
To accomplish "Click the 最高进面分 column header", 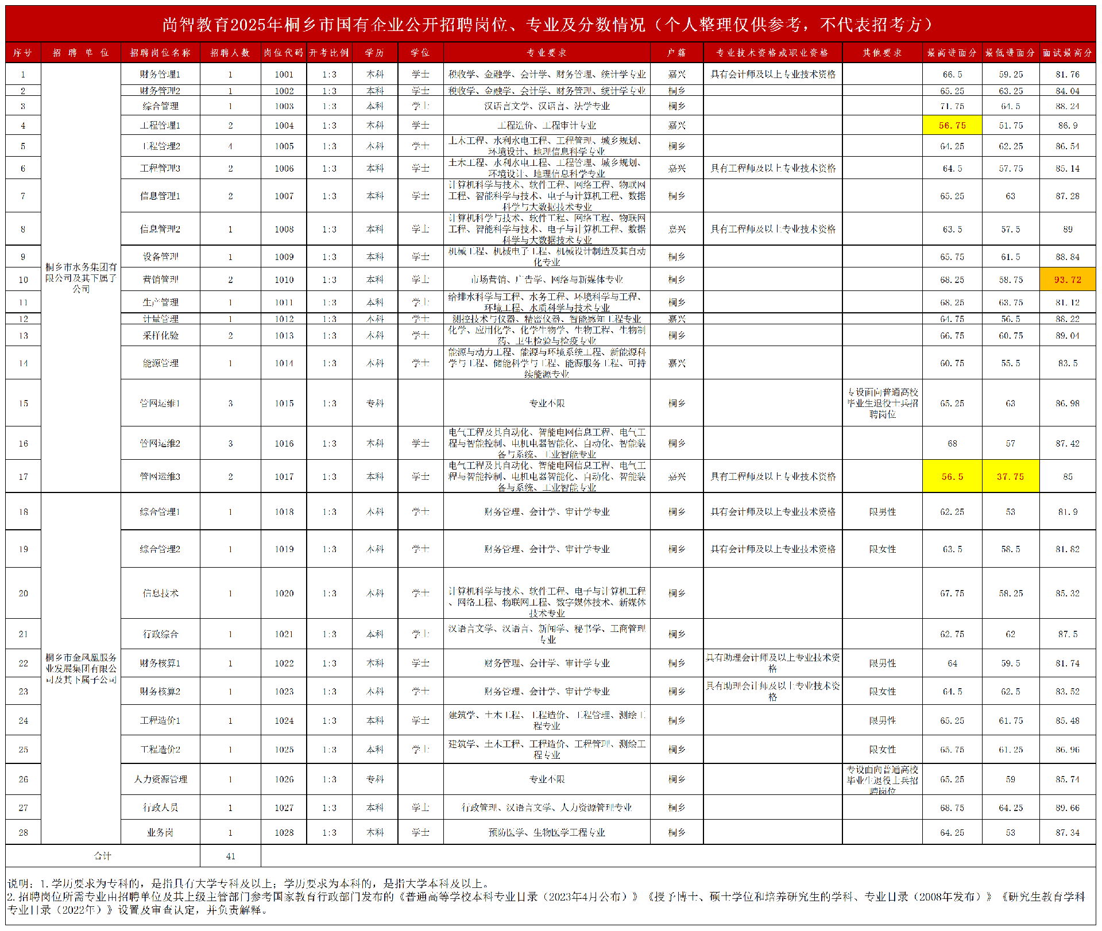I will 952,53.
